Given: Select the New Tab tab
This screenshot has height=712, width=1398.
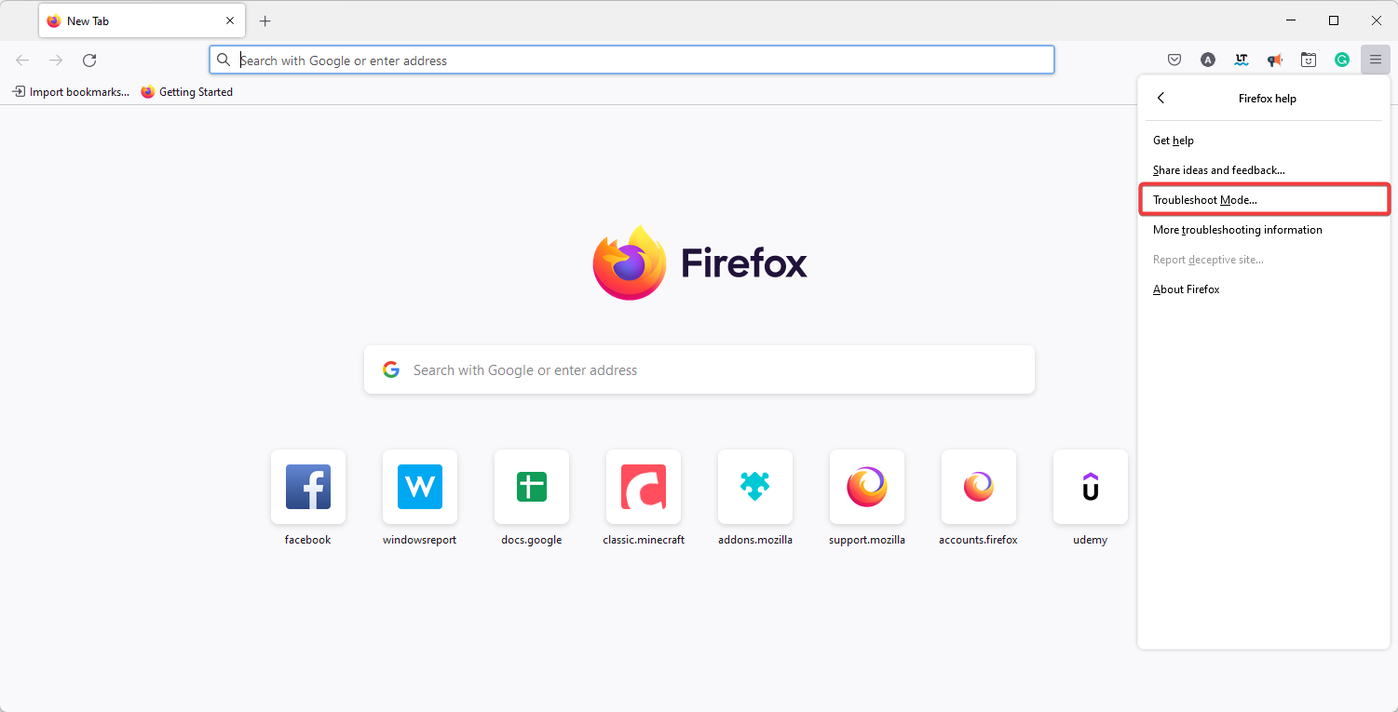Looking at the screenshot, I should [x=142, y=20].
